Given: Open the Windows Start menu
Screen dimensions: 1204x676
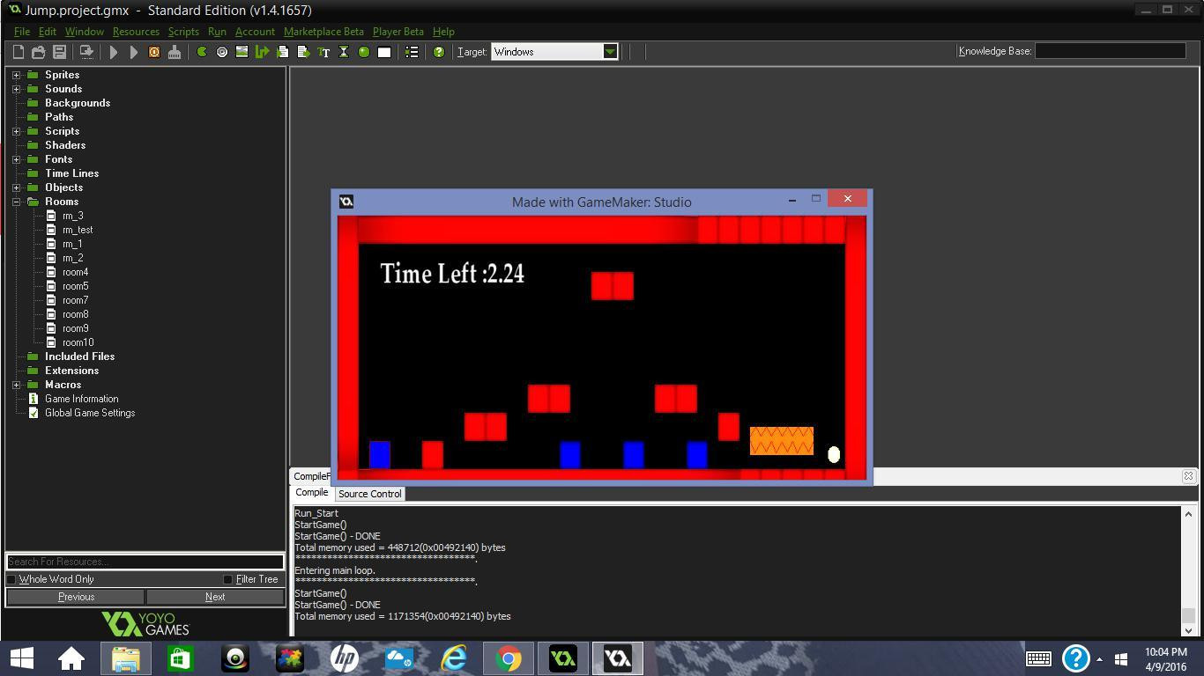Looking at the screenshot, I should pyautogui.click(x=21, y=658).
